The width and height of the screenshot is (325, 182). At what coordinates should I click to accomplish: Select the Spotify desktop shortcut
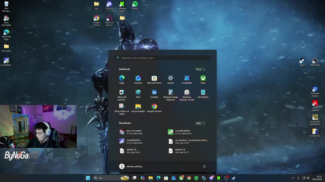[135, 6]
